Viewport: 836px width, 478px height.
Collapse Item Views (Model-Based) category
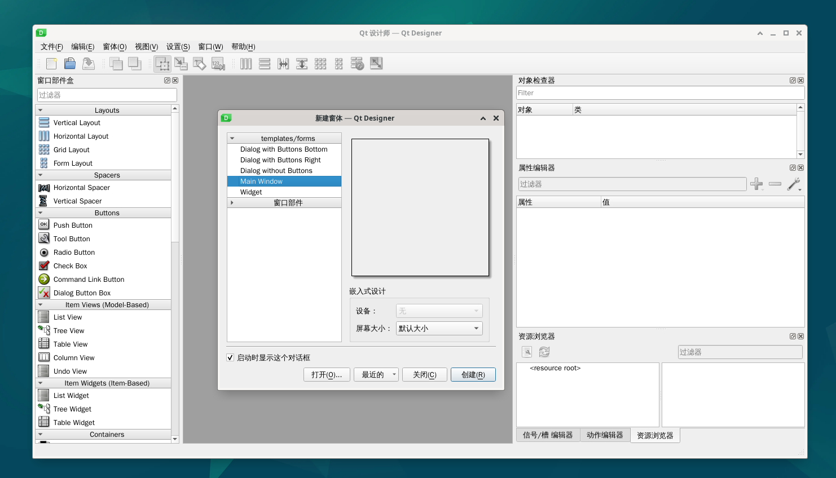(x=40, y=305)
